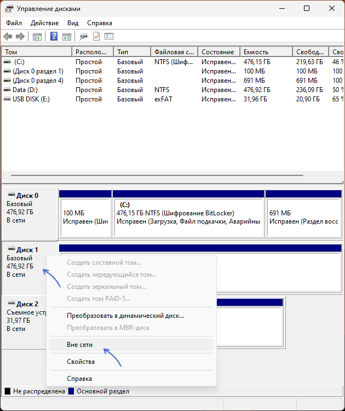The width and height of the screenshot is (345, 411).
Task: Click the 20,90 ГБ free space cell
Action: (308, 99)
